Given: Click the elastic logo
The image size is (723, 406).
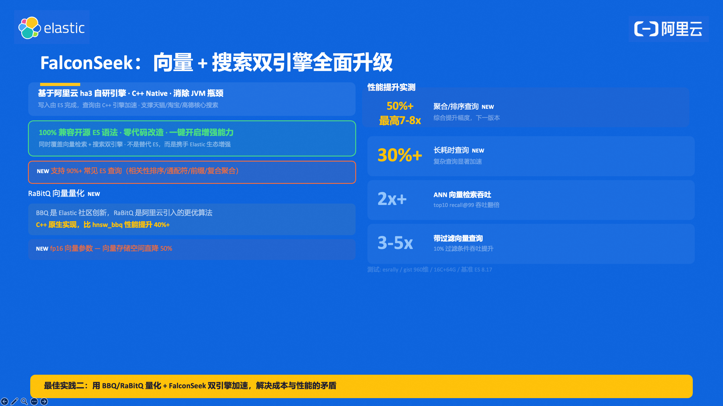Looking at the screenshot, I should click(52, 27).
